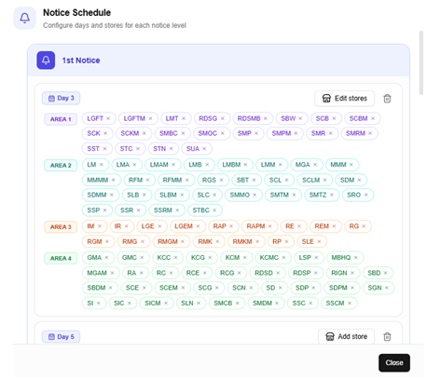This screenshot has width=427, height=379.
Task: Open Edit stores for Day 3
Action: coord(344,99)
